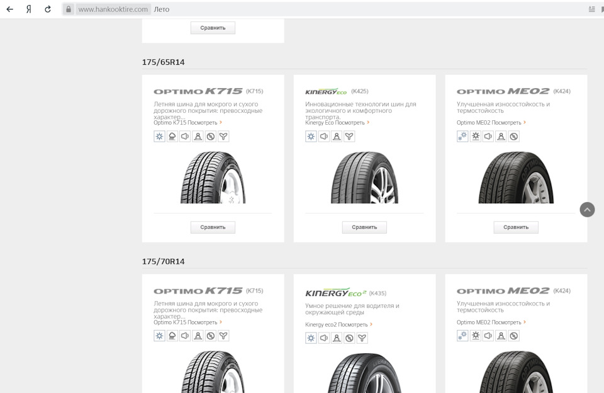Click noise speaker icon on 175/65R14 Kinergy Eco
Viewport: 604px width, 393px height.
[x=323, y=136]
